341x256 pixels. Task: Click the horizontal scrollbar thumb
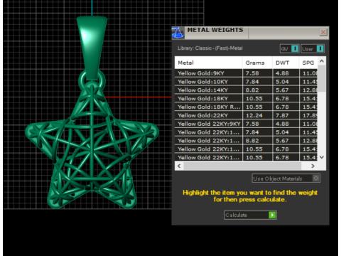click(x=242, y=166)
